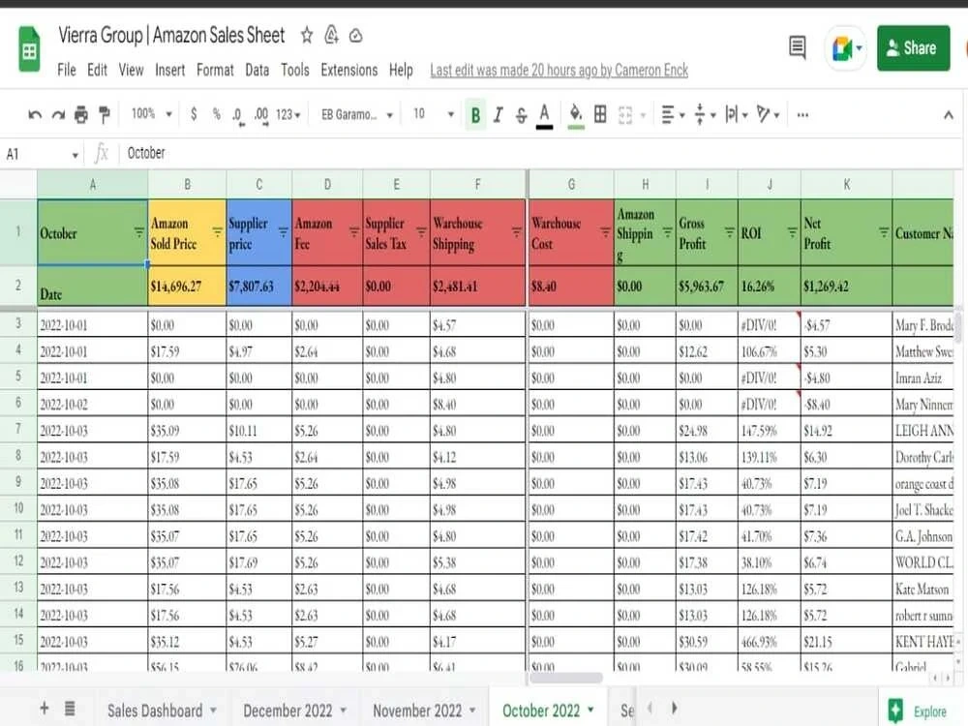Open the Format menu

pos(215,71)
